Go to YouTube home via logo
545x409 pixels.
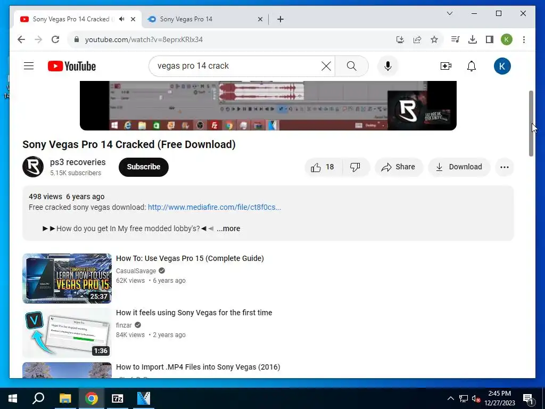pyautogui.click(x=72, y=66)
